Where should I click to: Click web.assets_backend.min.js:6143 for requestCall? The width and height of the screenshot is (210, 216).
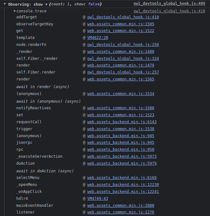[122, 122]
